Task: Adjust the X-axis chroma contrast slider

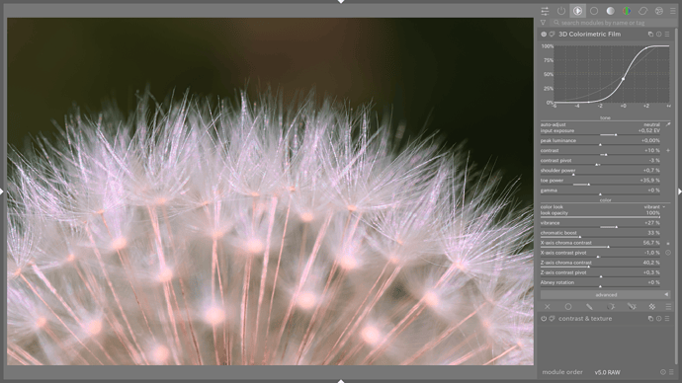Action: [600, 244]
